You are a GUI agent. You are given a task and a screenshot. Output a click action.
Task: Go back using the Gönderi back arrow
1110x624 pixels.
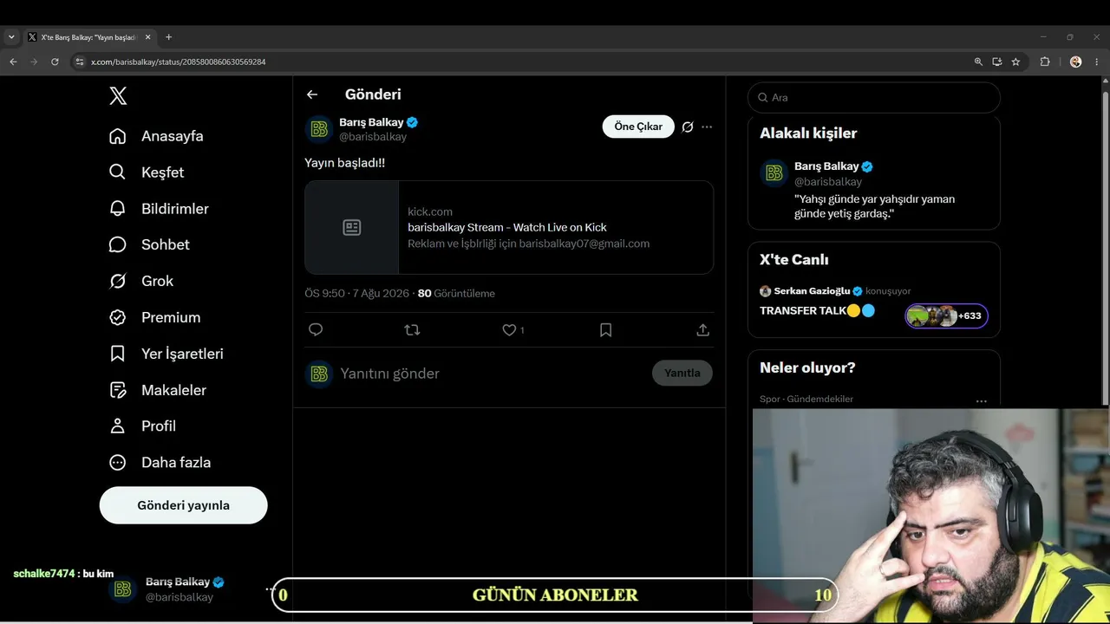tap(312, 94)
